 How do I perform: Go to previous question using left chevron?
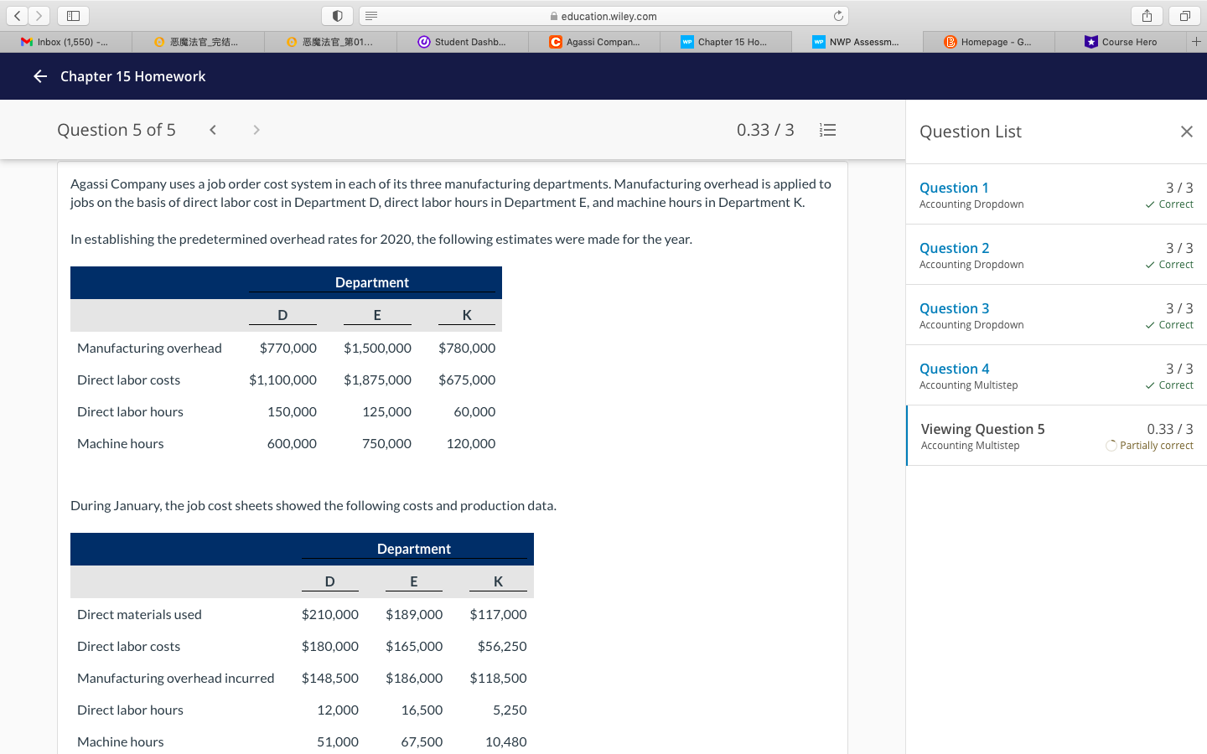(213, 130)
